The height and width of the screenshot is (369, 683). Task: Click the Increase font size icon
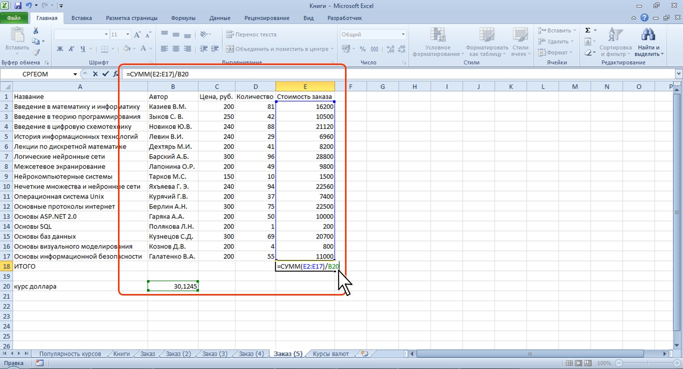pos(136,34)
